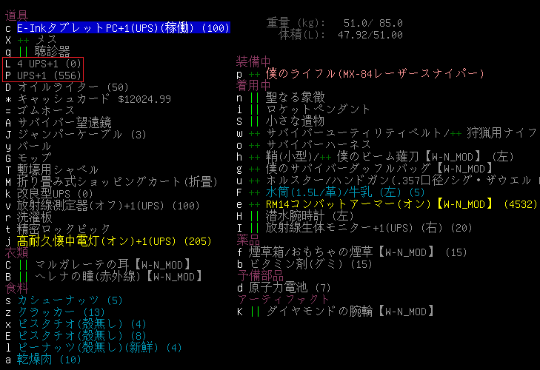
Task: Click the ++ marker before 僕のライフル
Action: [x=254, y=74]
